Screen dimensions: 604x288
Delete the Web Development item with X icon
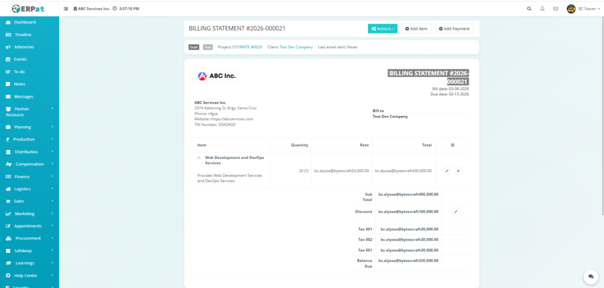(458, 171)
